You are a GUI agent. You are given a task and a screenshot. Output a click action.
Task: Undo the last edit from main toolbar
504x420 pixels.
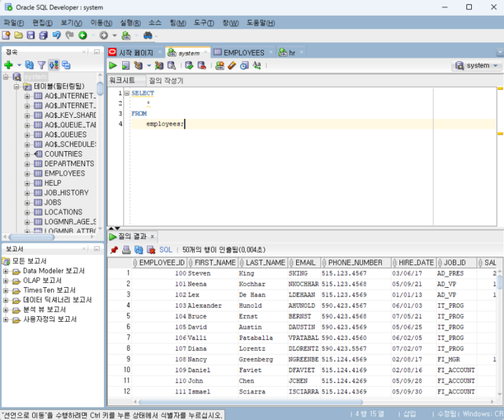(57, 35)
